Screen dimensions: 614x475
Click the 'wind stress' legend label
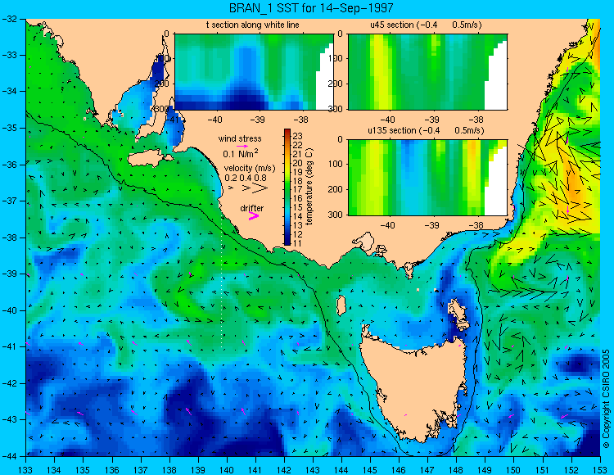point(240,138)
